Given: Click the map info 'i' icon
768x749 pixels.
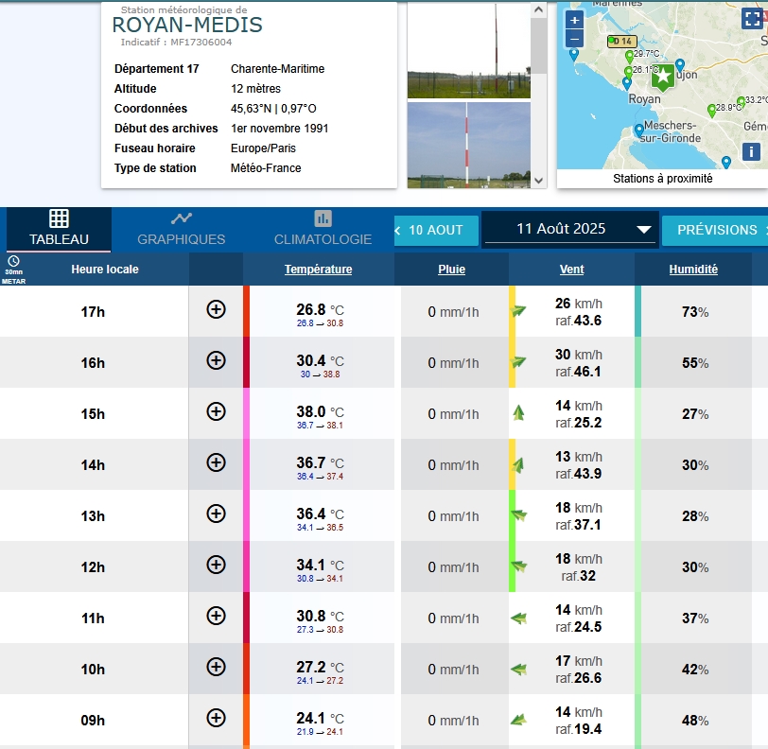Looking at the screenshot, I should pyautogui.click(x=751, y=151).
